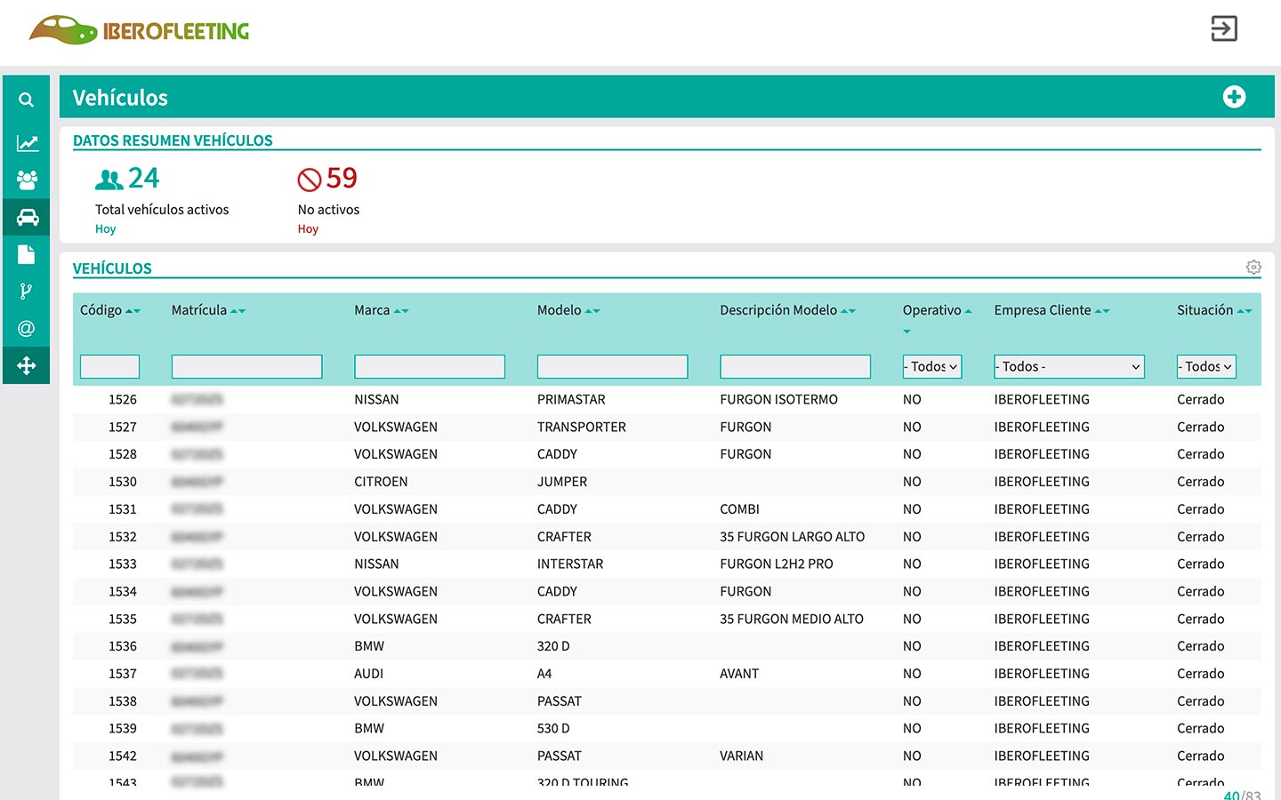Click 320 D model cell
1281x800 pixels.
point(553,646)
